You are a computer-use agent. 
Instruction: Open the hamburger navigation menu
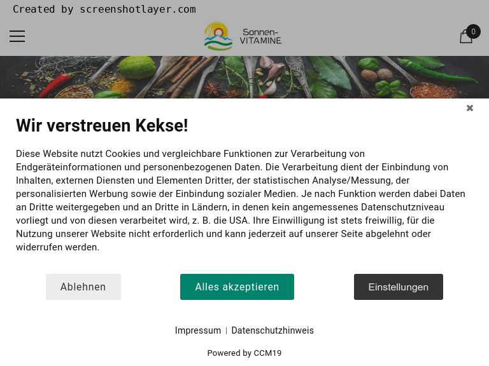tap(17, 36)
